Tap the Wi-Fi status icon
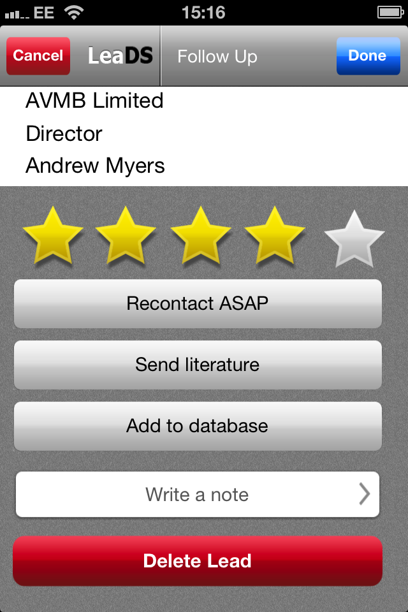This screenshot has width=408, height=612. 74,13
